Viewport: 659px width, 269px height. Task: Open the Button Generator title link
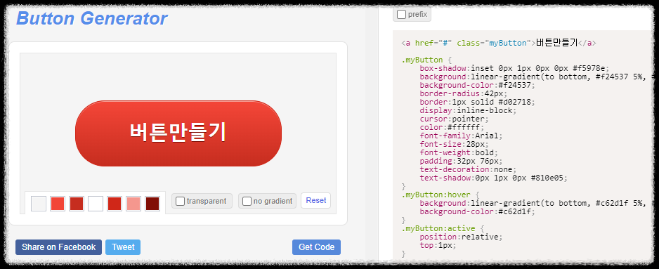click(x=91, y=18)
